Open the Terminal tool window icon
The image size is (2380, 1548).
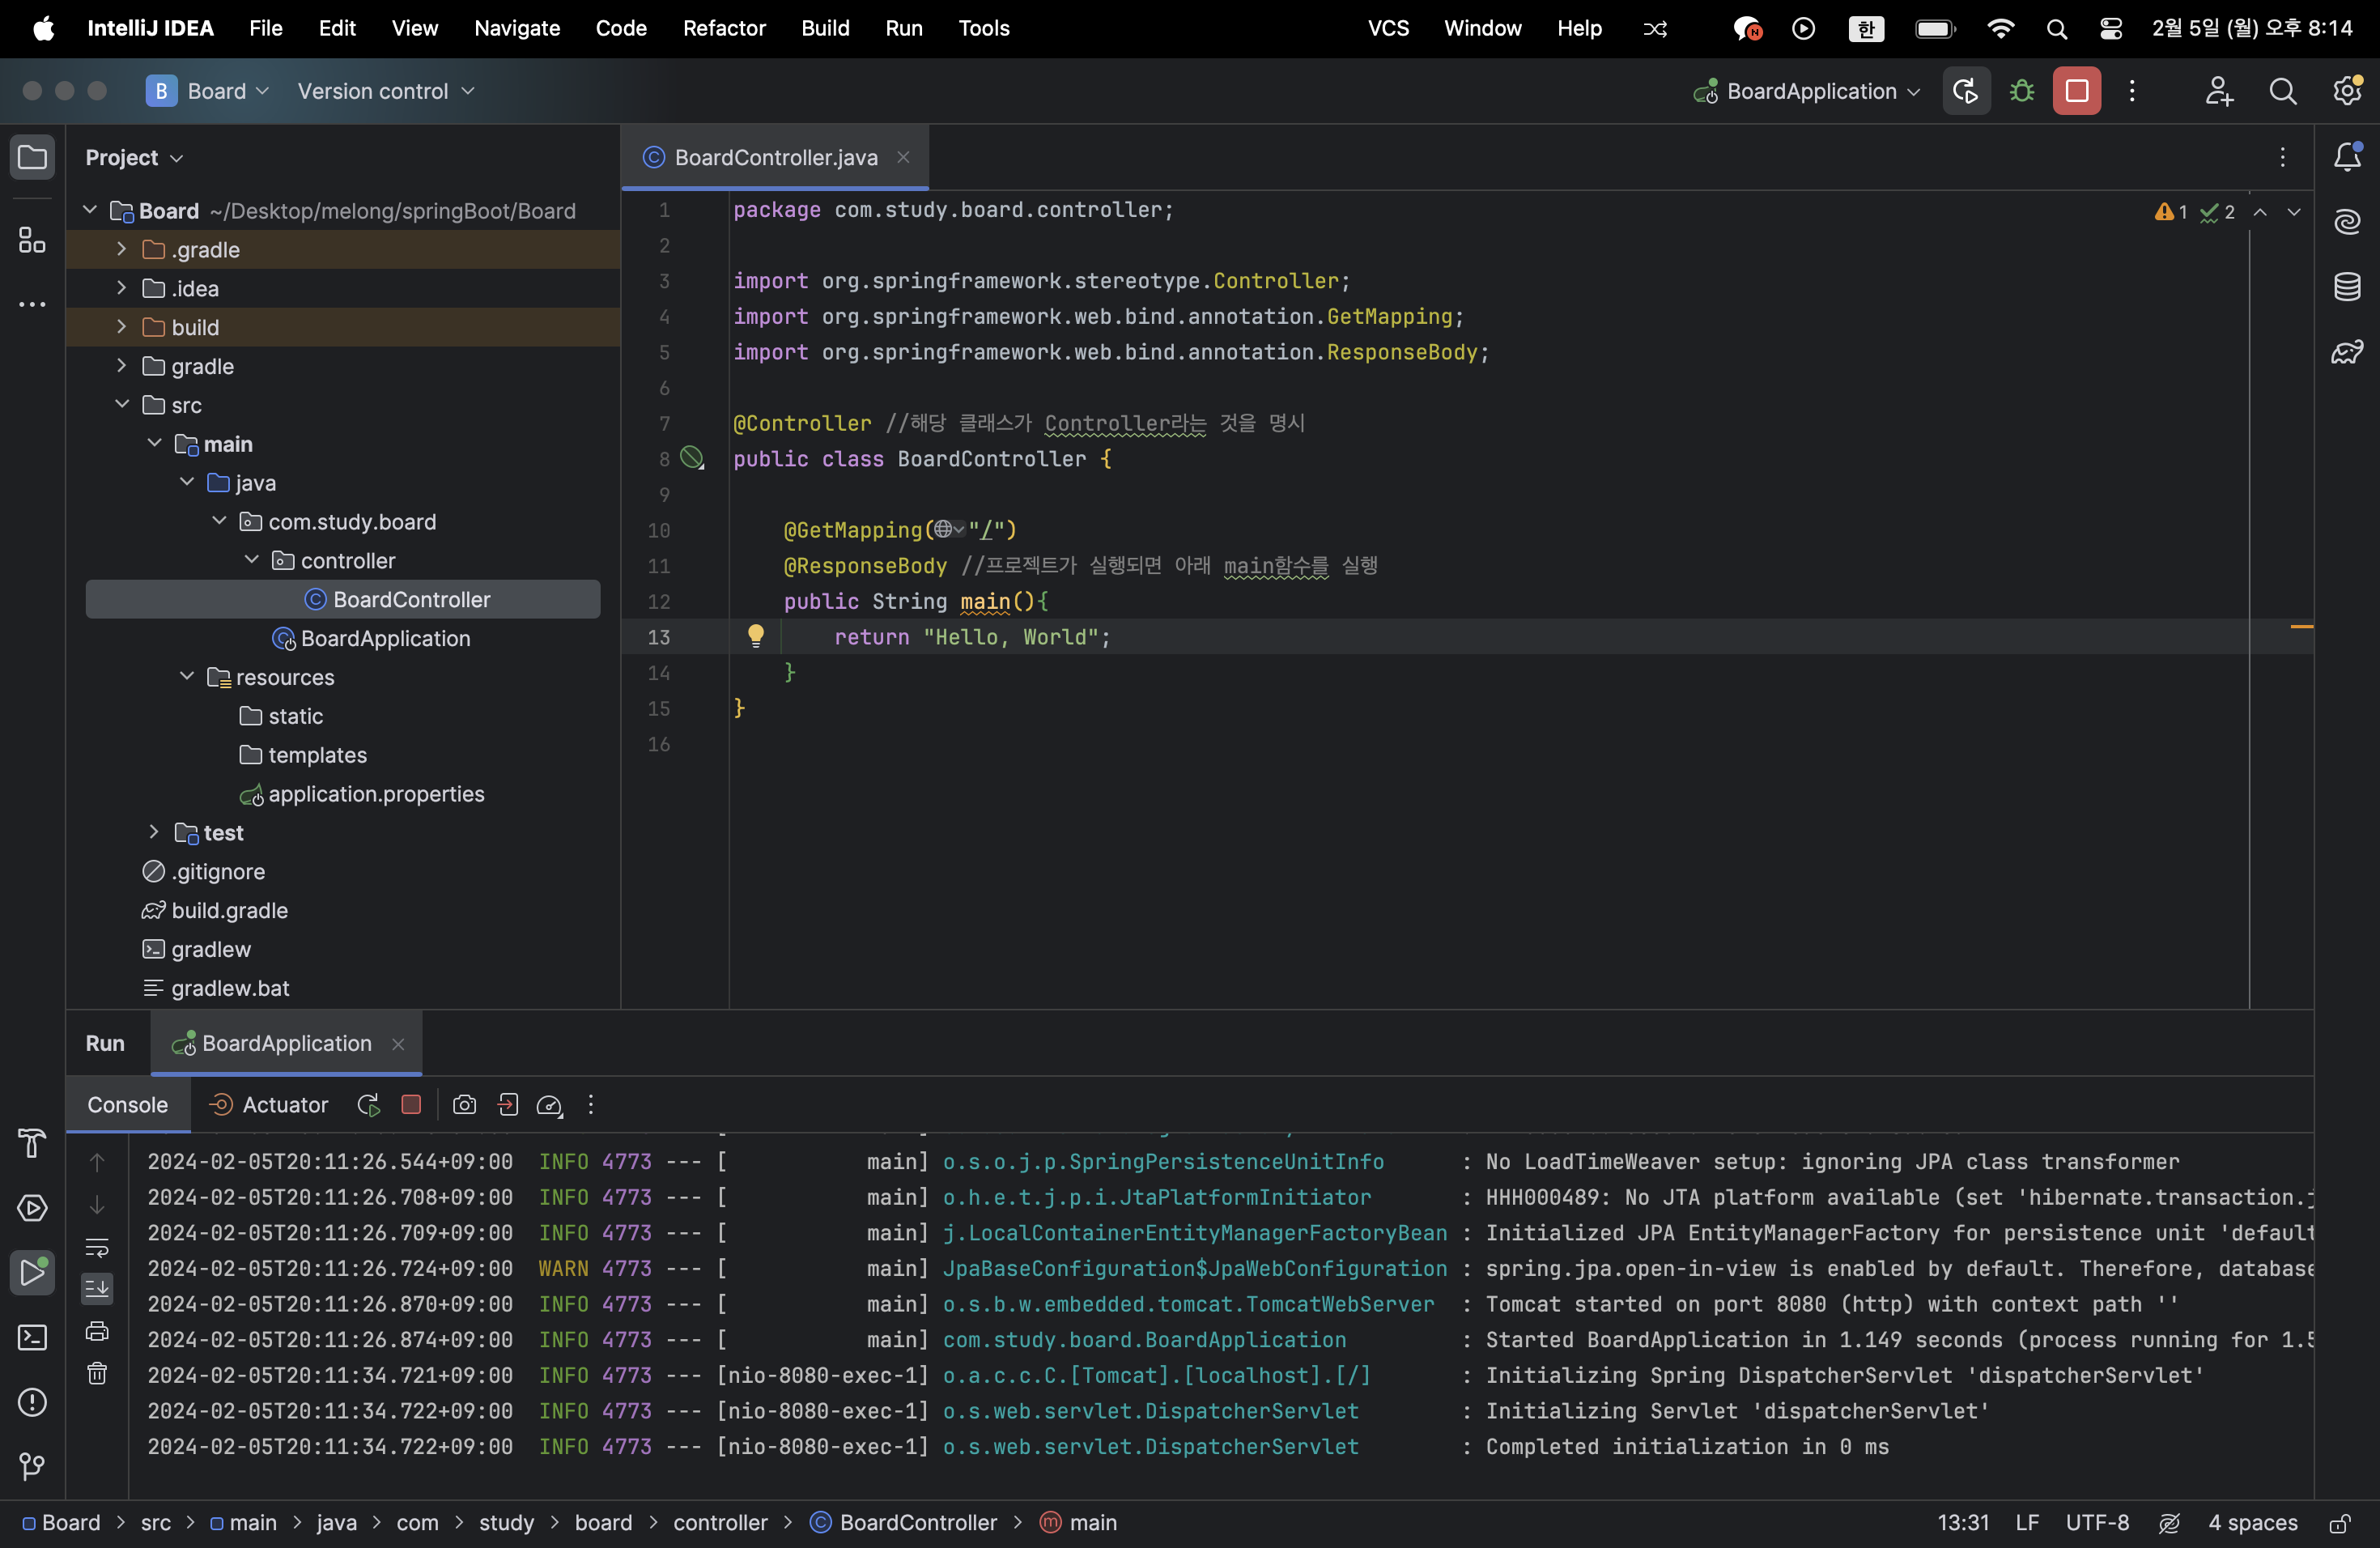32,1337
